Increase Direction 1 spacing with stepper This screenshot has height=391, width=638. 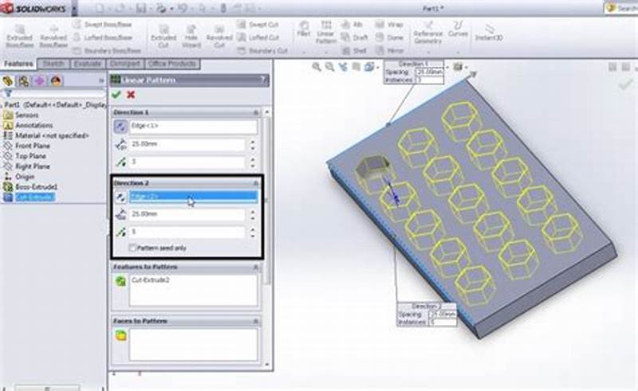(x=253, y=142)
